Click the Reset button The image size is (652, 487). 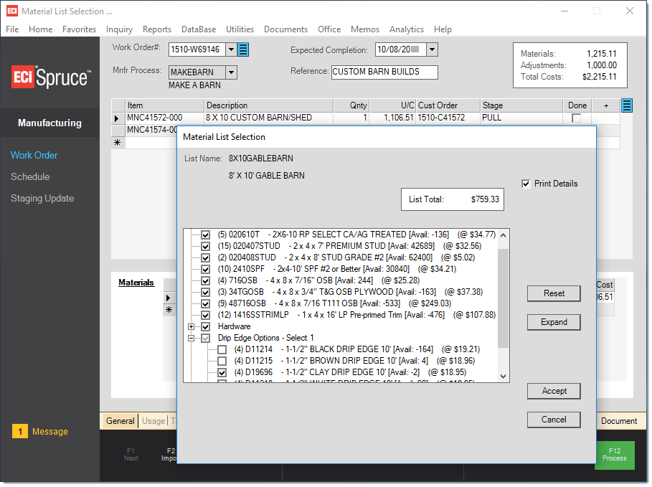[x=554, y=293]
